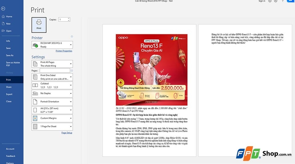This screenshot has width=295, height=164.
Task: Click the New document icon in sidebar
Action: point(3,24)
